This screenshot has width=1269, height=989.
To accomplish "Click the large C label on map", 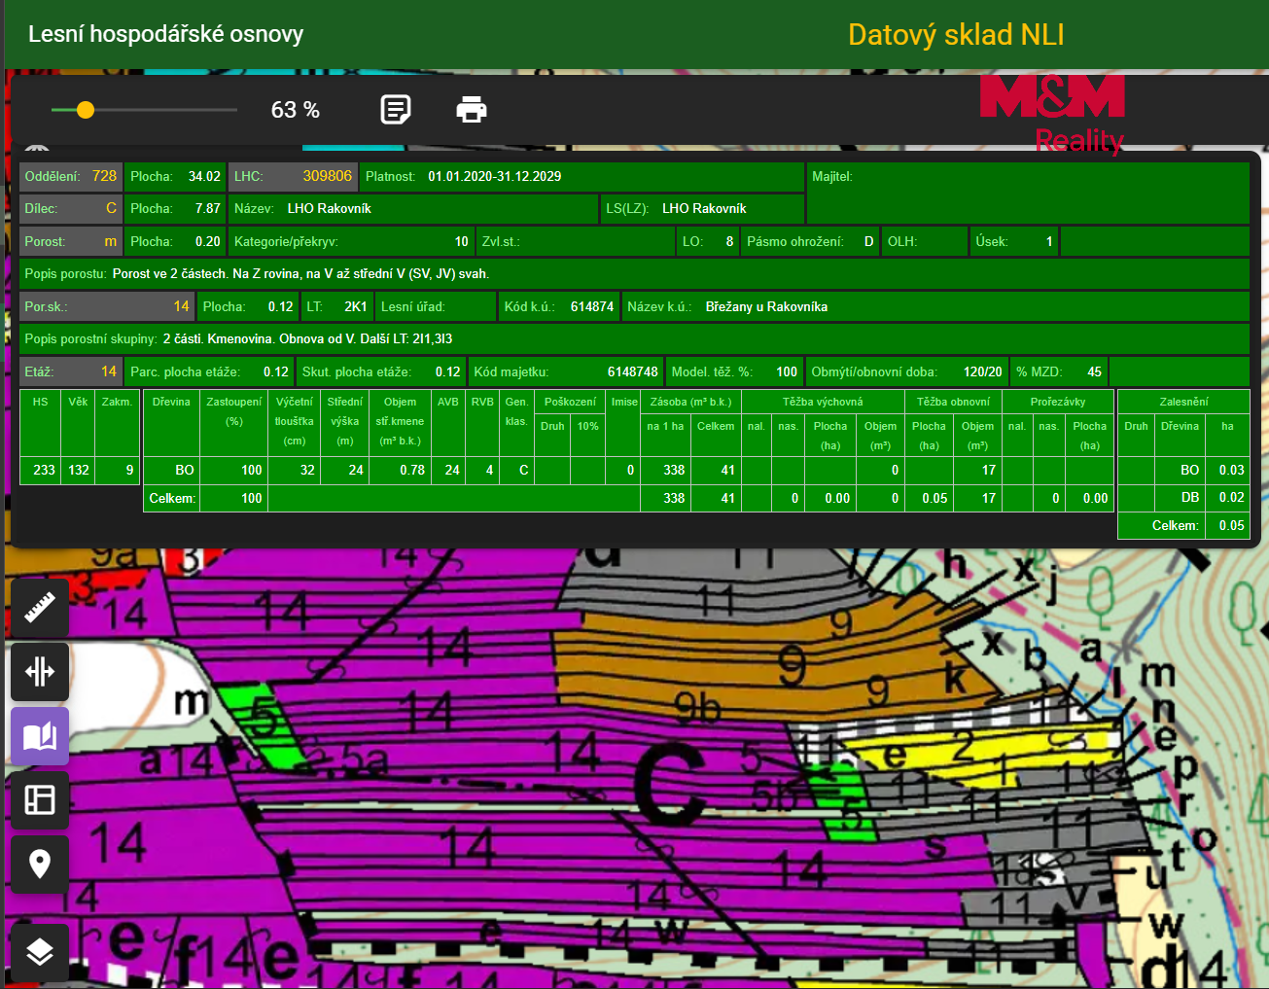I will pyautogui.click(x=670, y=784).
